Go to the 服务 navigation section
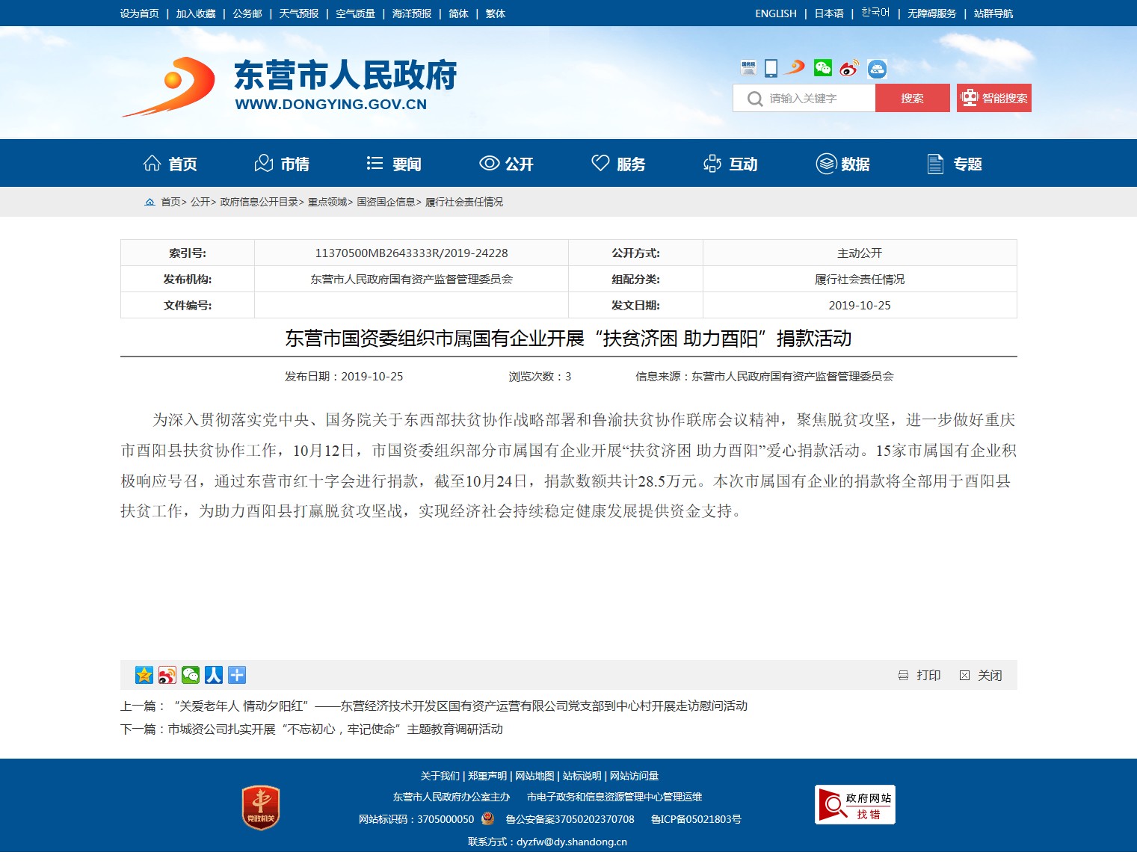Image resolution: width=1137 pixels, height=867 pixels. 618,164
